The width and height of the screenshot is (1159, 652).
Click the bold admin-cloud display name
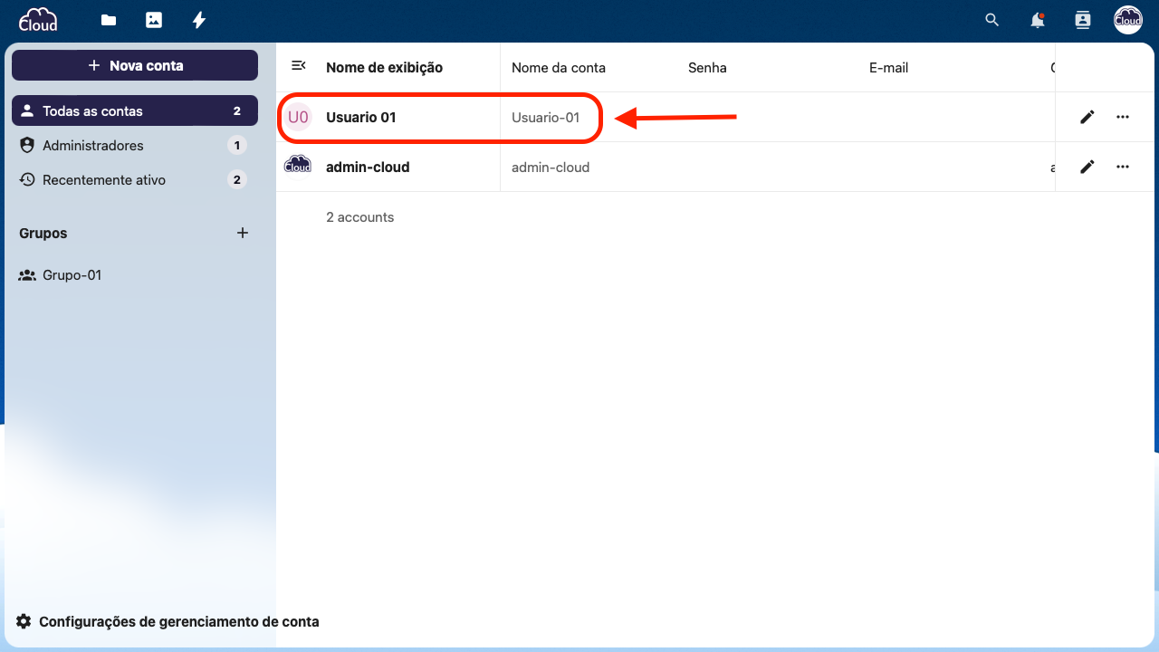pyautogui.click(x=368, y=167)
